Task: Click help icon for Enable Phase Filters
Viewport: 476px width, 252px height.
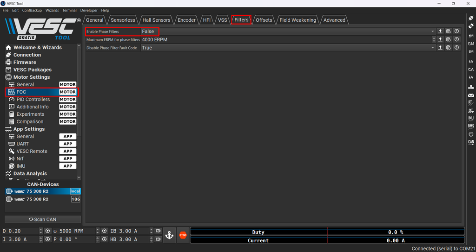Action: [456, 31]
